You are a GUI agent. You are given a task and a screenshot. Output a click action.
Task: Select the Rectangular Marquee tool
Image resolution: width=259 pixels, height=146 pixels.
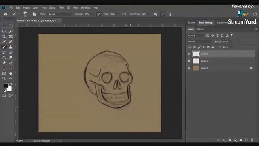(11, 26)
